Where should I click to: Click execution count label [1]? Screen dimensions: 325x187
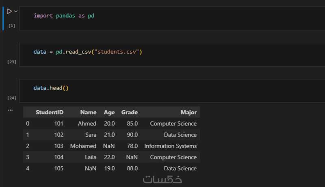(12, 26)
